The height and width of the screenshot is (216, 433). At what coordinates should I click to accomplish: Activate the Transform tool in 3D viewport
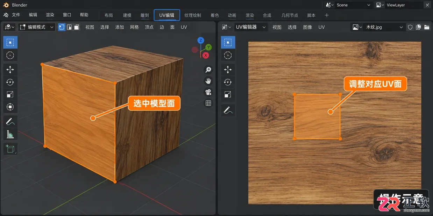coord(10,107)
